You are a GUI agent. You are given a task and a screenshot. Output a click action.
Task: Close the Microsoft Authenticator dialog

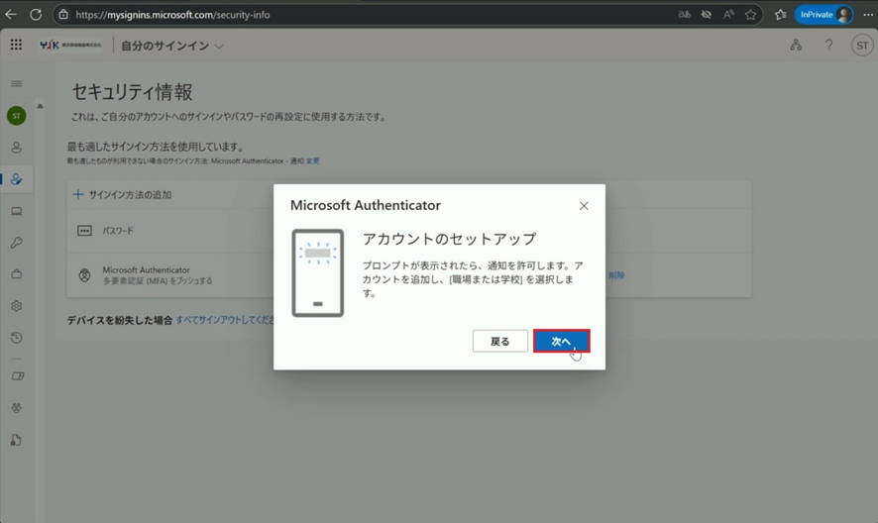pyautogui.click(x=584, y=206)
